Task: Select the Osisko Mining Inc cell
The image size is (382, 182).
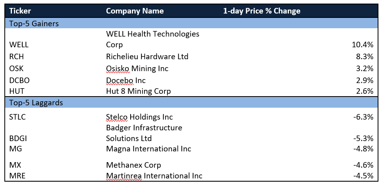Action: point(137,68)
